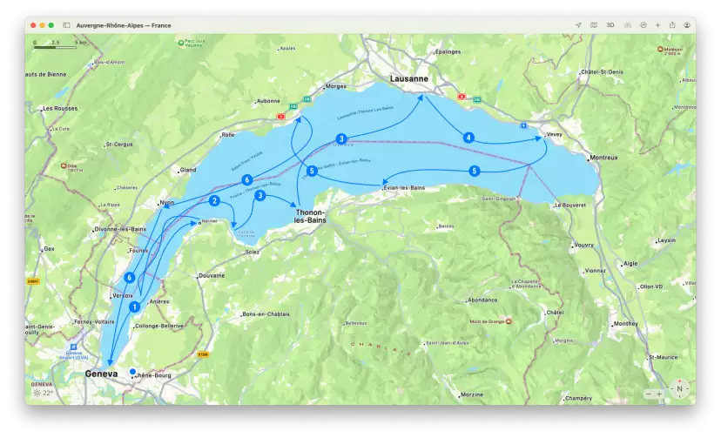The width and height of the screenshot is (721, 438).
Task: Select the Monthey town label
Action: pos(626,324)
